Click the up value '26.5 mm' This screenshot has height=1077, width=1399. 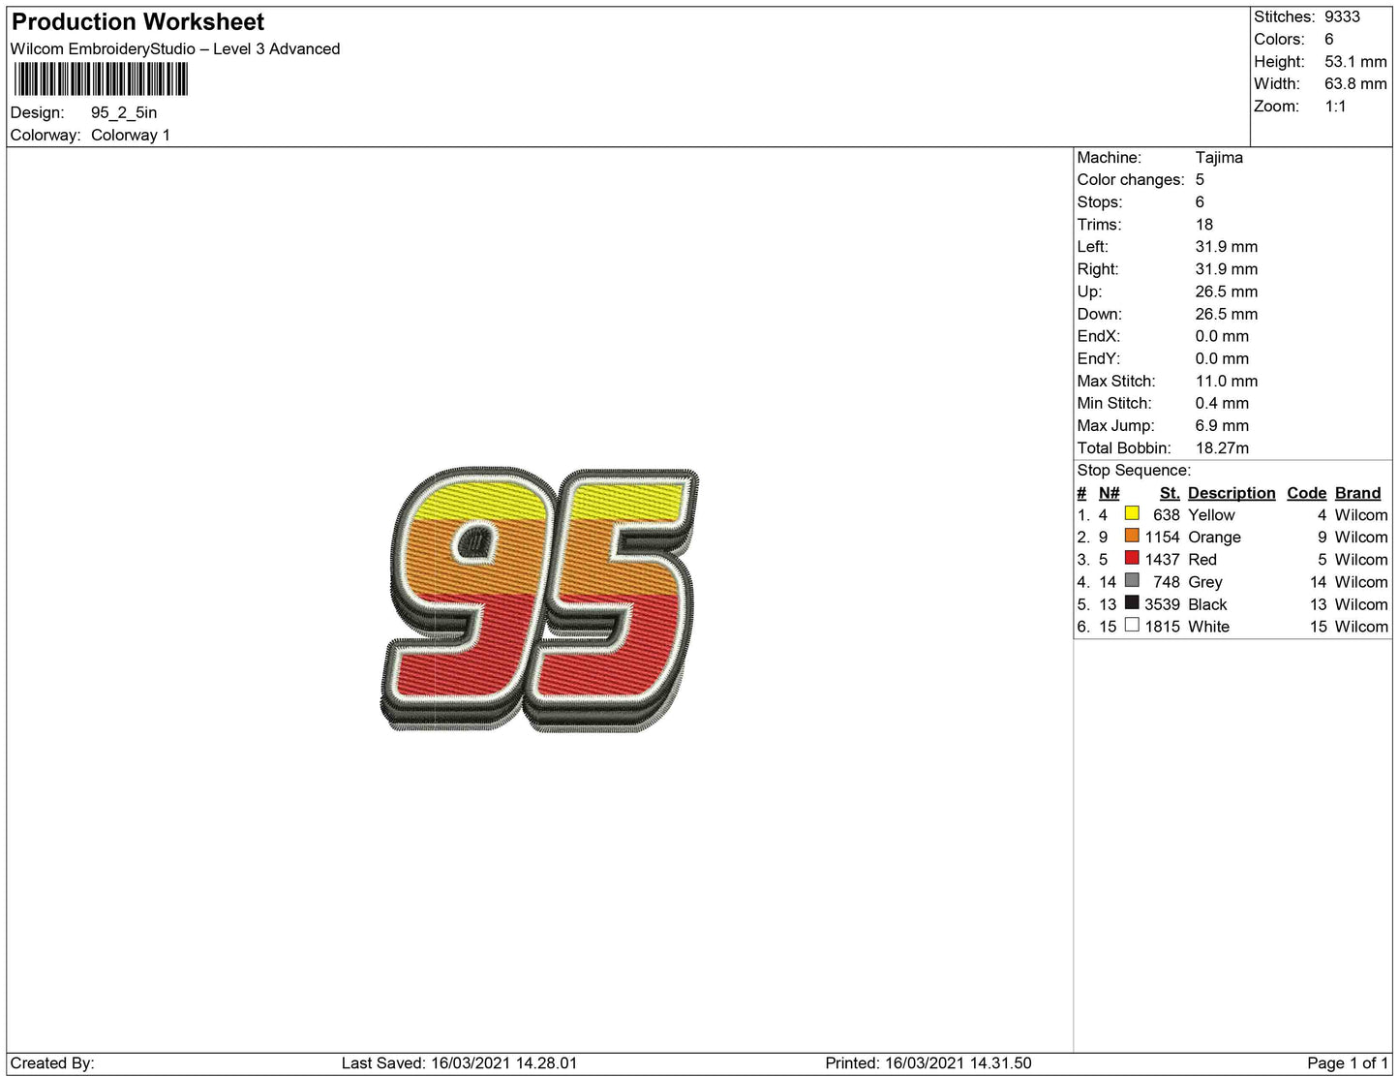pyautogui.click(x=1227, y=292)
